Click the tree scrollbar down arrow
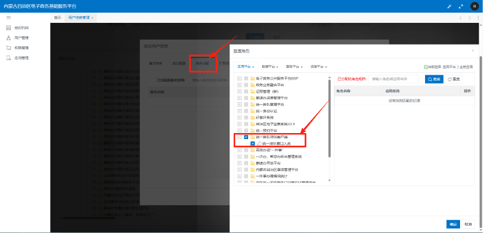The width and height of the screenshot is (483, 233). (x=329, y=181)
